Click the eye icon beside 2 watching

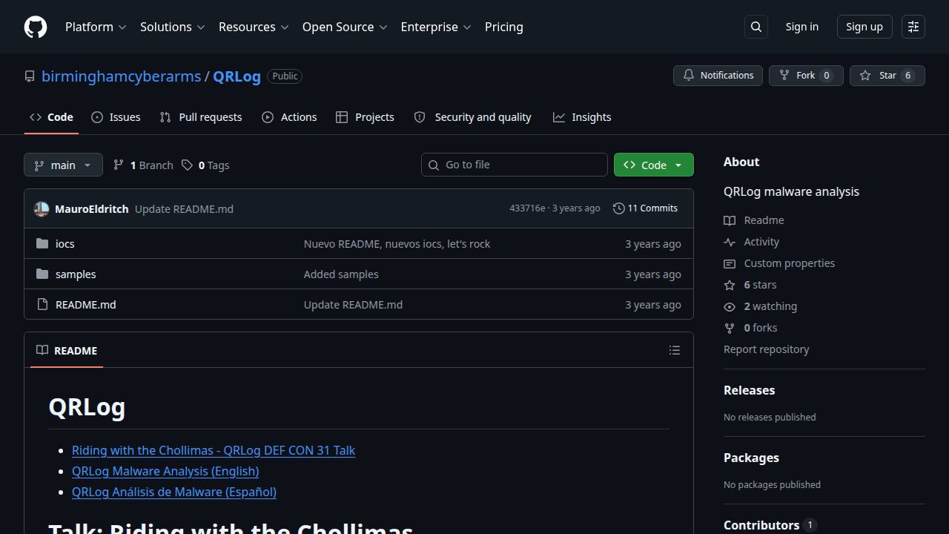click(x=730, y=306)
